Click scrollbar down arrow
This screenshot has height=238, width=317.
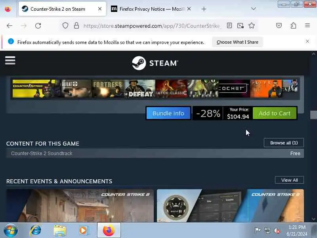313,219
